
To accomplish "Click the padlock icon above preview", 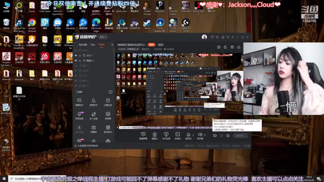I will (225, 47).
